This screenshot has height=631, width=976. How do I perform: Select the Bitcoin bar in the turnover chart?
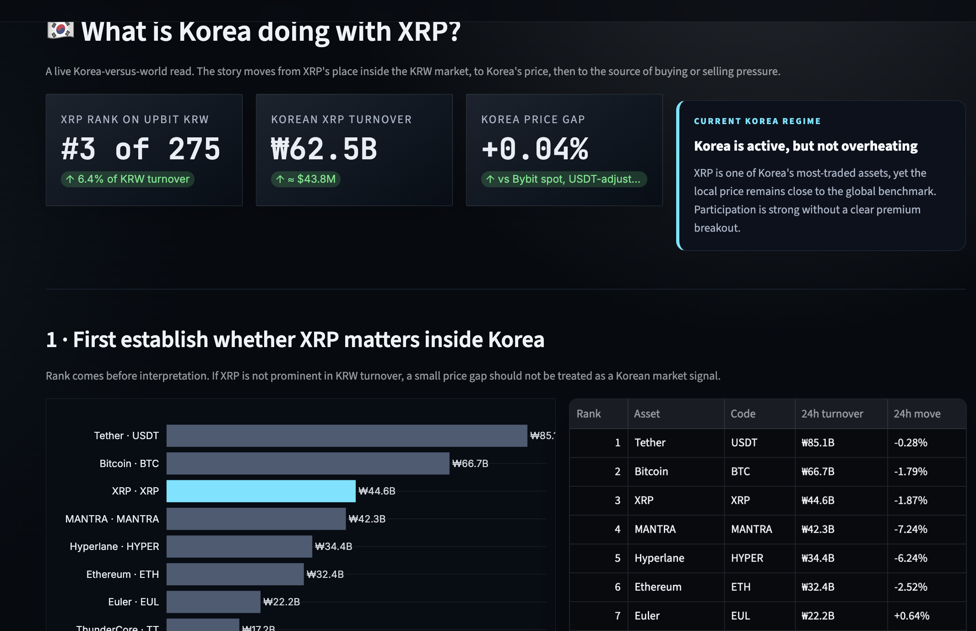point(308,463)
